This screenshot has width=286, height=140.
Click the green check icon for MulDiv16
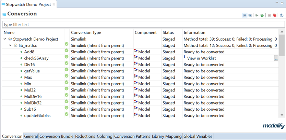click(67, 95)
